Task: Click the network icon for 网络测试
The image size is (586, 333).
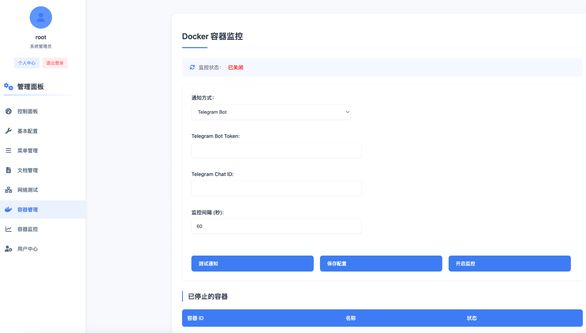Action: click(8, 190)
